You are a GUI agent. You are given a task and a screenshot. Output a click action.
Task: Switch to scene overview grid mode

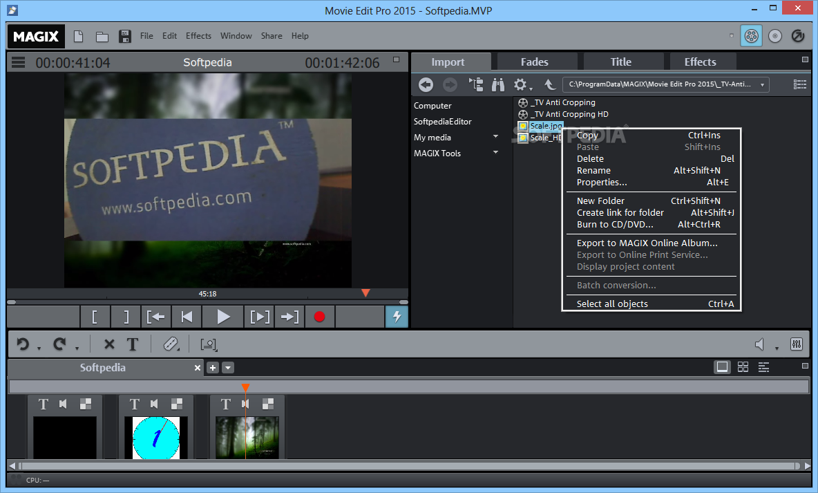click(743, 367)
